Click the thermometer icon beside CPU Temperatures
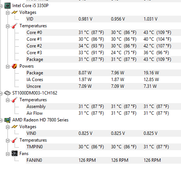 15,26
